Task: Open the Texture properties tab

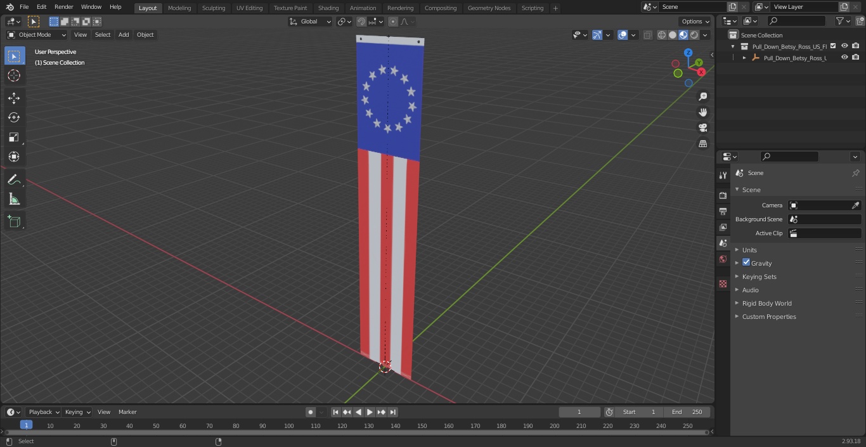Action: coord(723,284)
